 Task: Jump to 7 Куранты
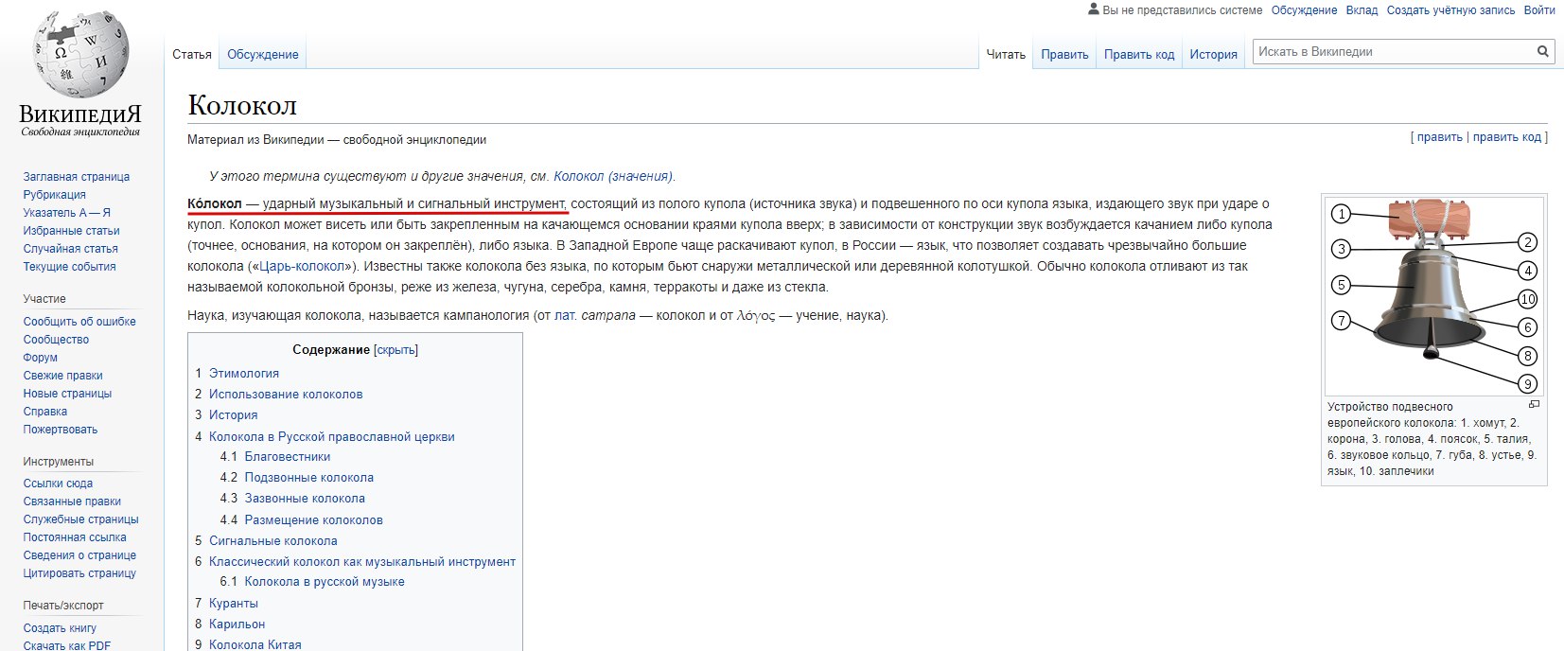click(234, 603)
